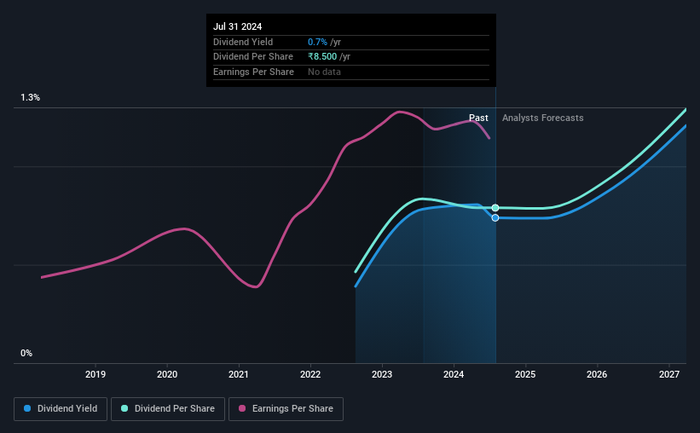Screen dimensions: 700x433
Task: Click the 2020 x-axis label
Action: (167, 374)
